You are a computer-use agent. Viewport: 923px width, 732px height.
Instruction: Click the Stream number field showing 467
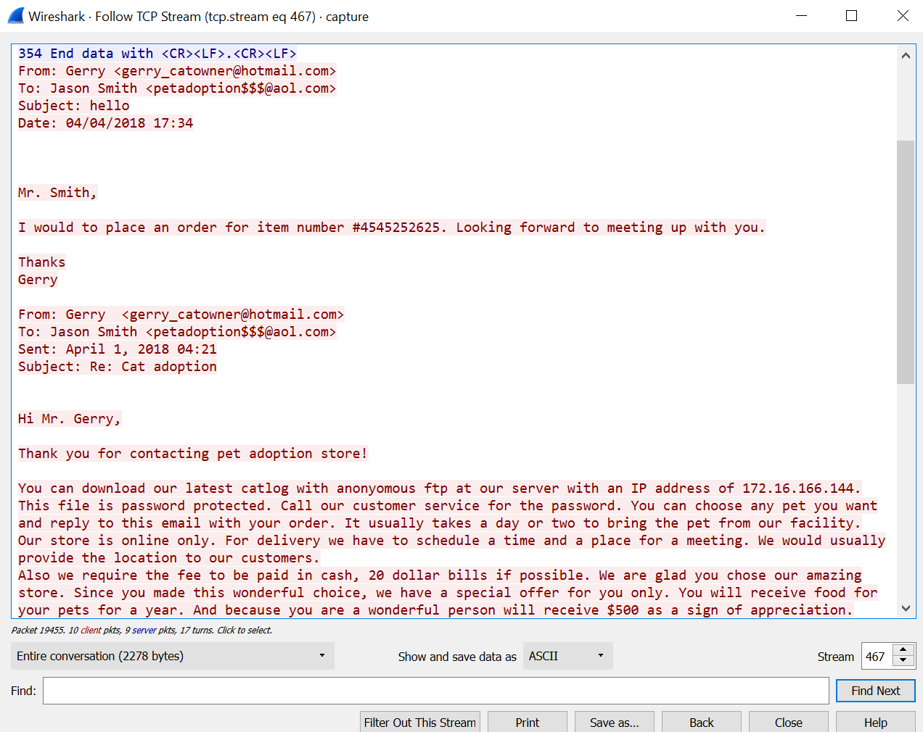(x=877, y=656)
